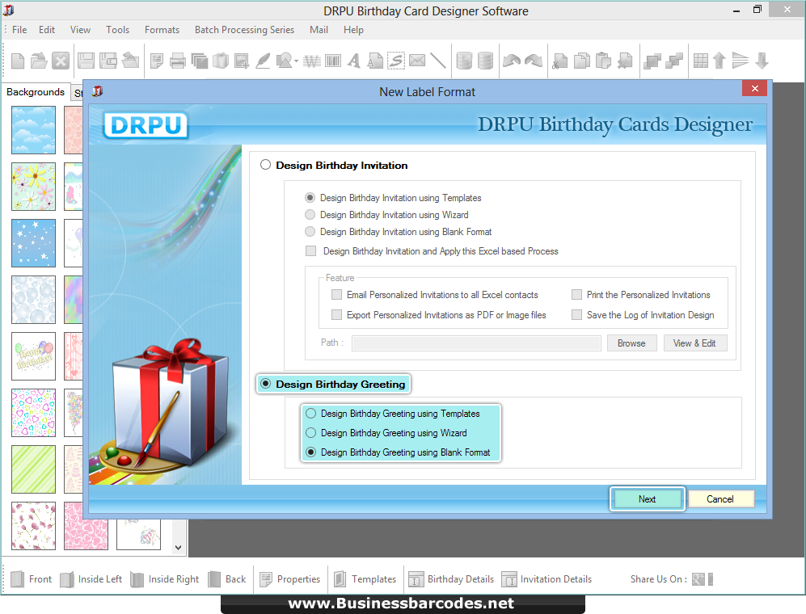Open the File menu
The image size is (806, 614).
19,30
